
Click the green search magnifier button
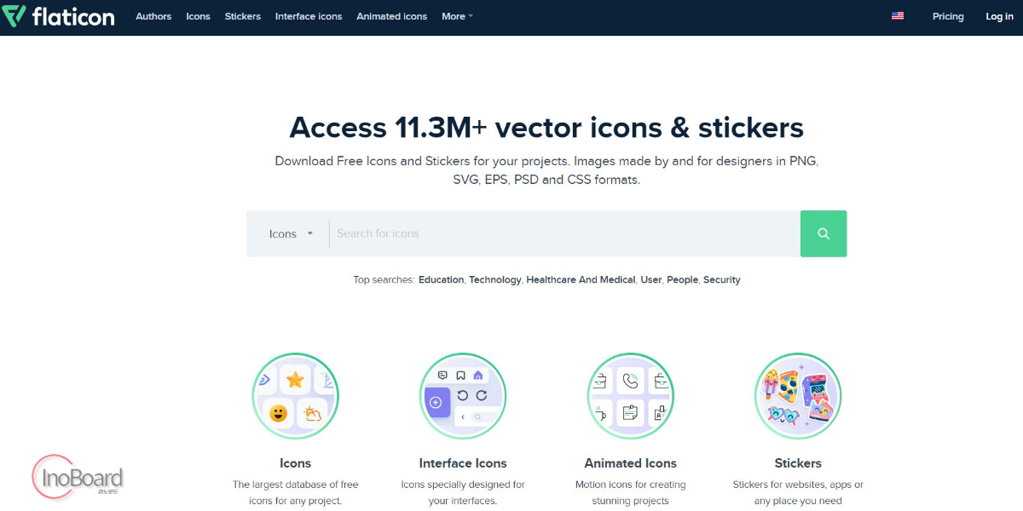[x=824, y=233]
